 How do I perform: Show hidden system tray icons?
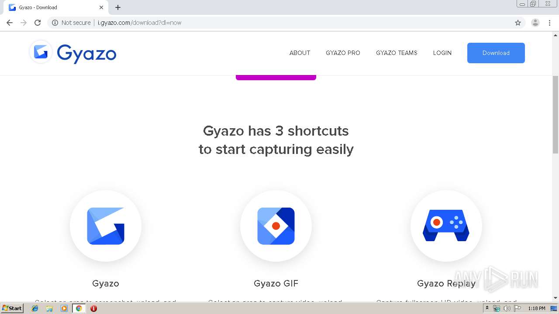point(487,308)
